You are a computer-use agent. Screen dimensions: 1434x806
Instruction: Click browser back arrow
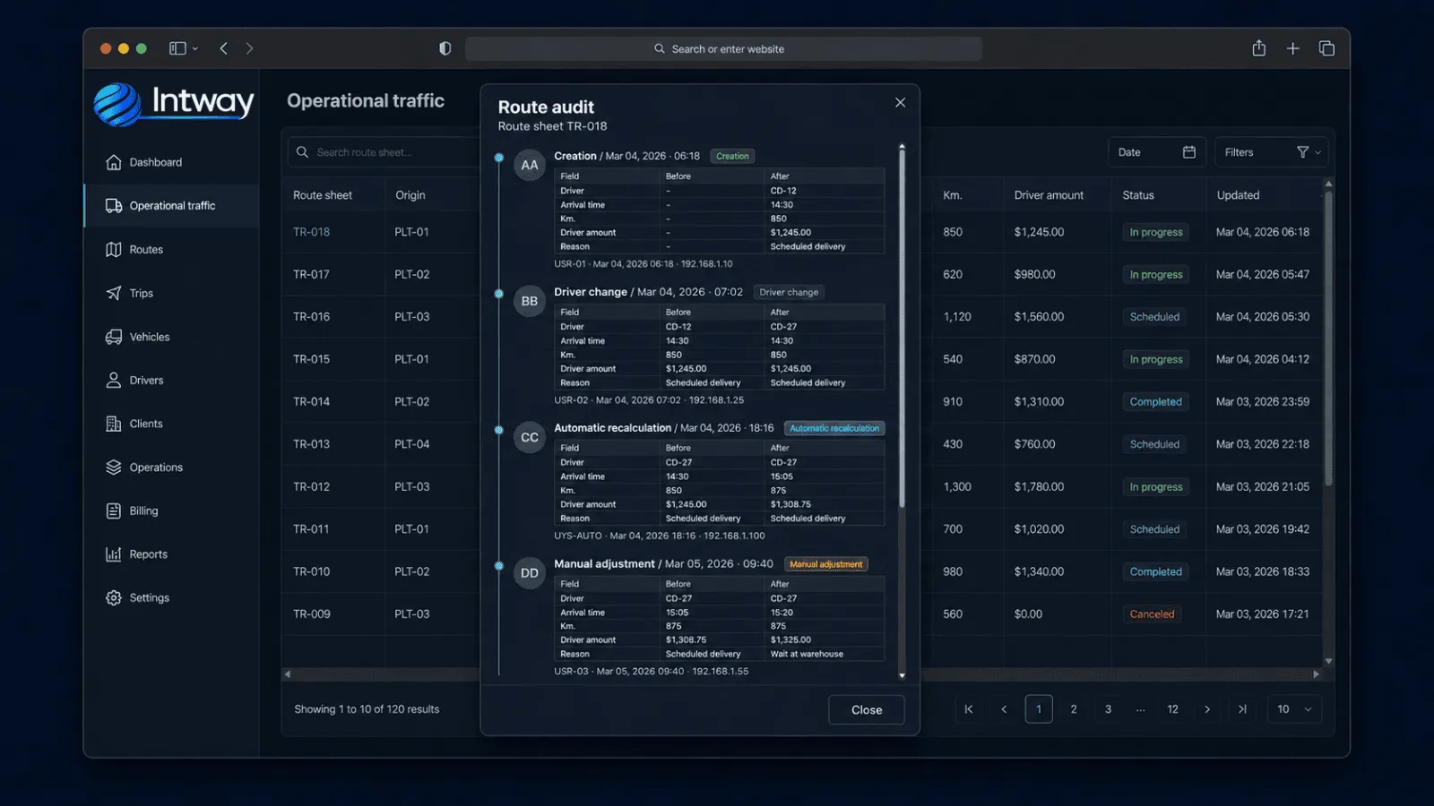click(x=223, y=48)
